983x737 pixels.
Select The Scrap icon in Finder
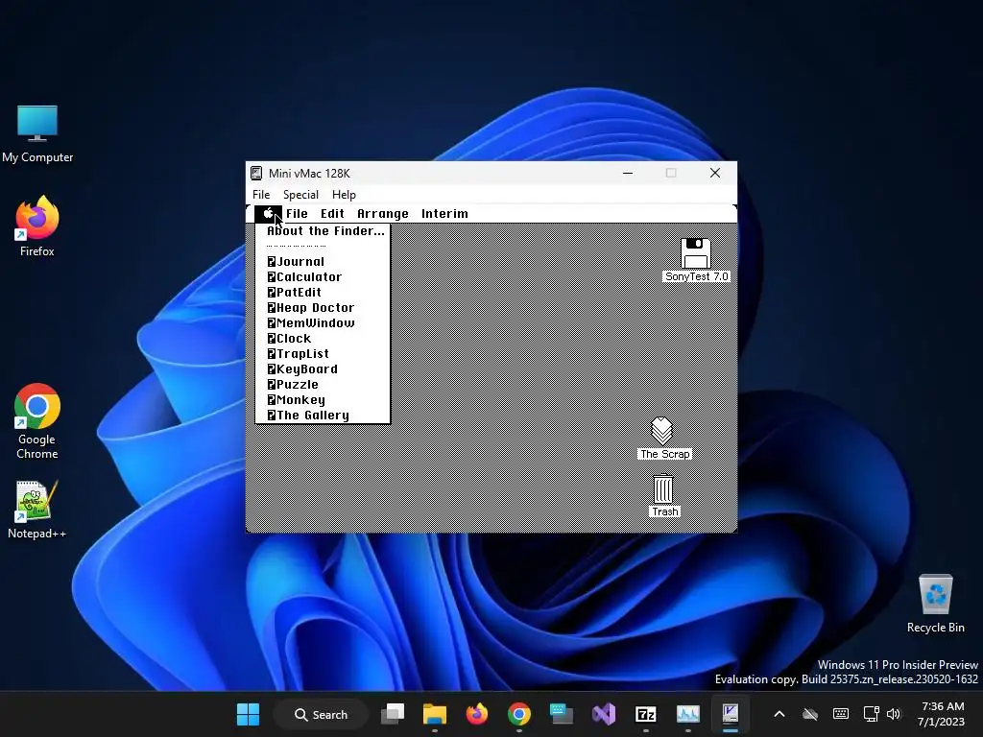tap(662, 431)
